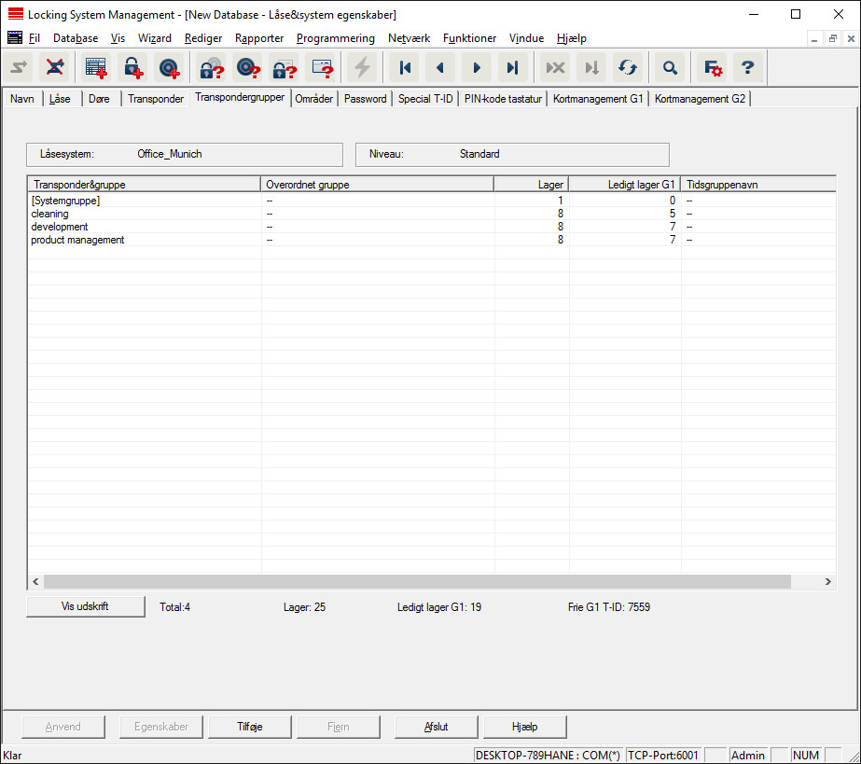
Task: Jump to first record arrow
Action: point(405,67)
